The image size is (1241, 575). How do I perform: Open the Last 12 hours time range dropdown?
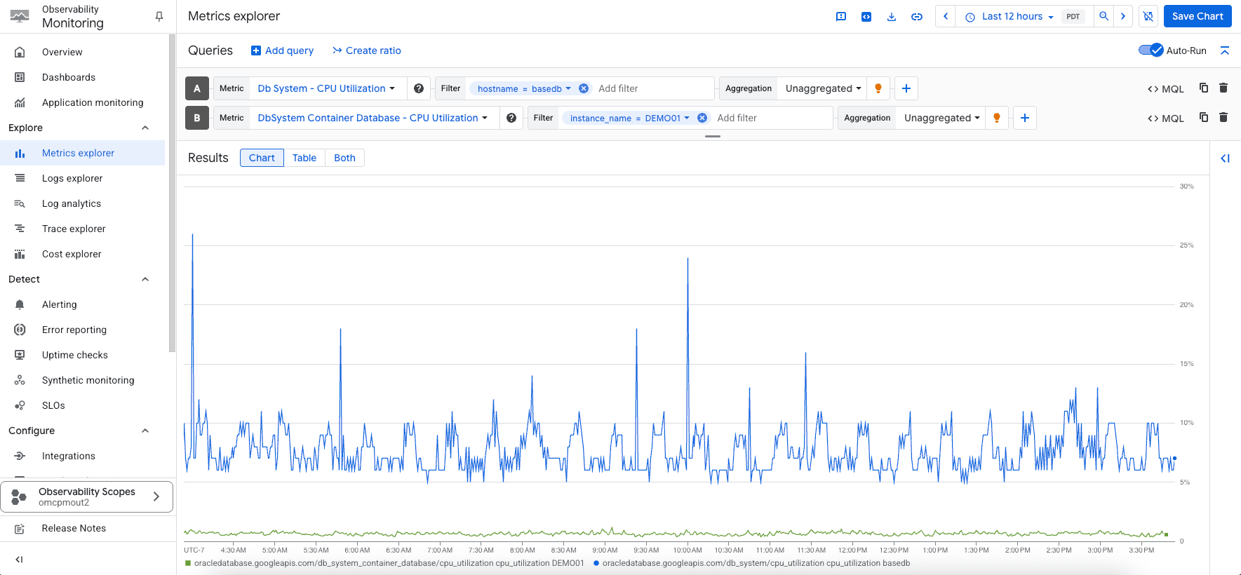click(x=1009, y=16)
